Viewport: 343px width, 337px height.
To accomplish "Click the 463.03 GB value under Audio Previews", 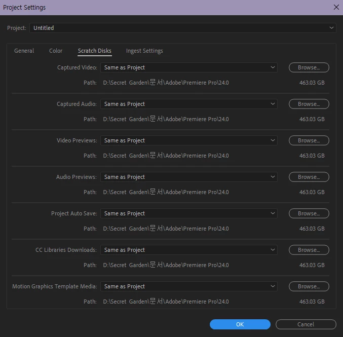I will click(312, 192).
